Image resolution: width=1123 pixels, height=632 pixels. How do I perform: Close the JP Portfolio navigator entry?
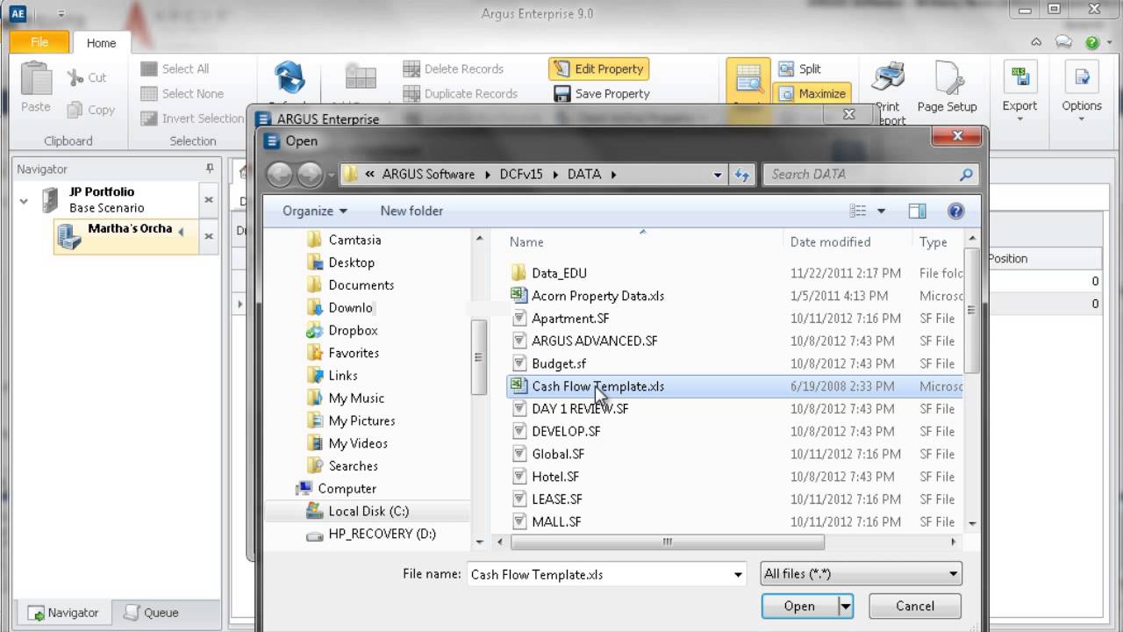pos(209,200)
